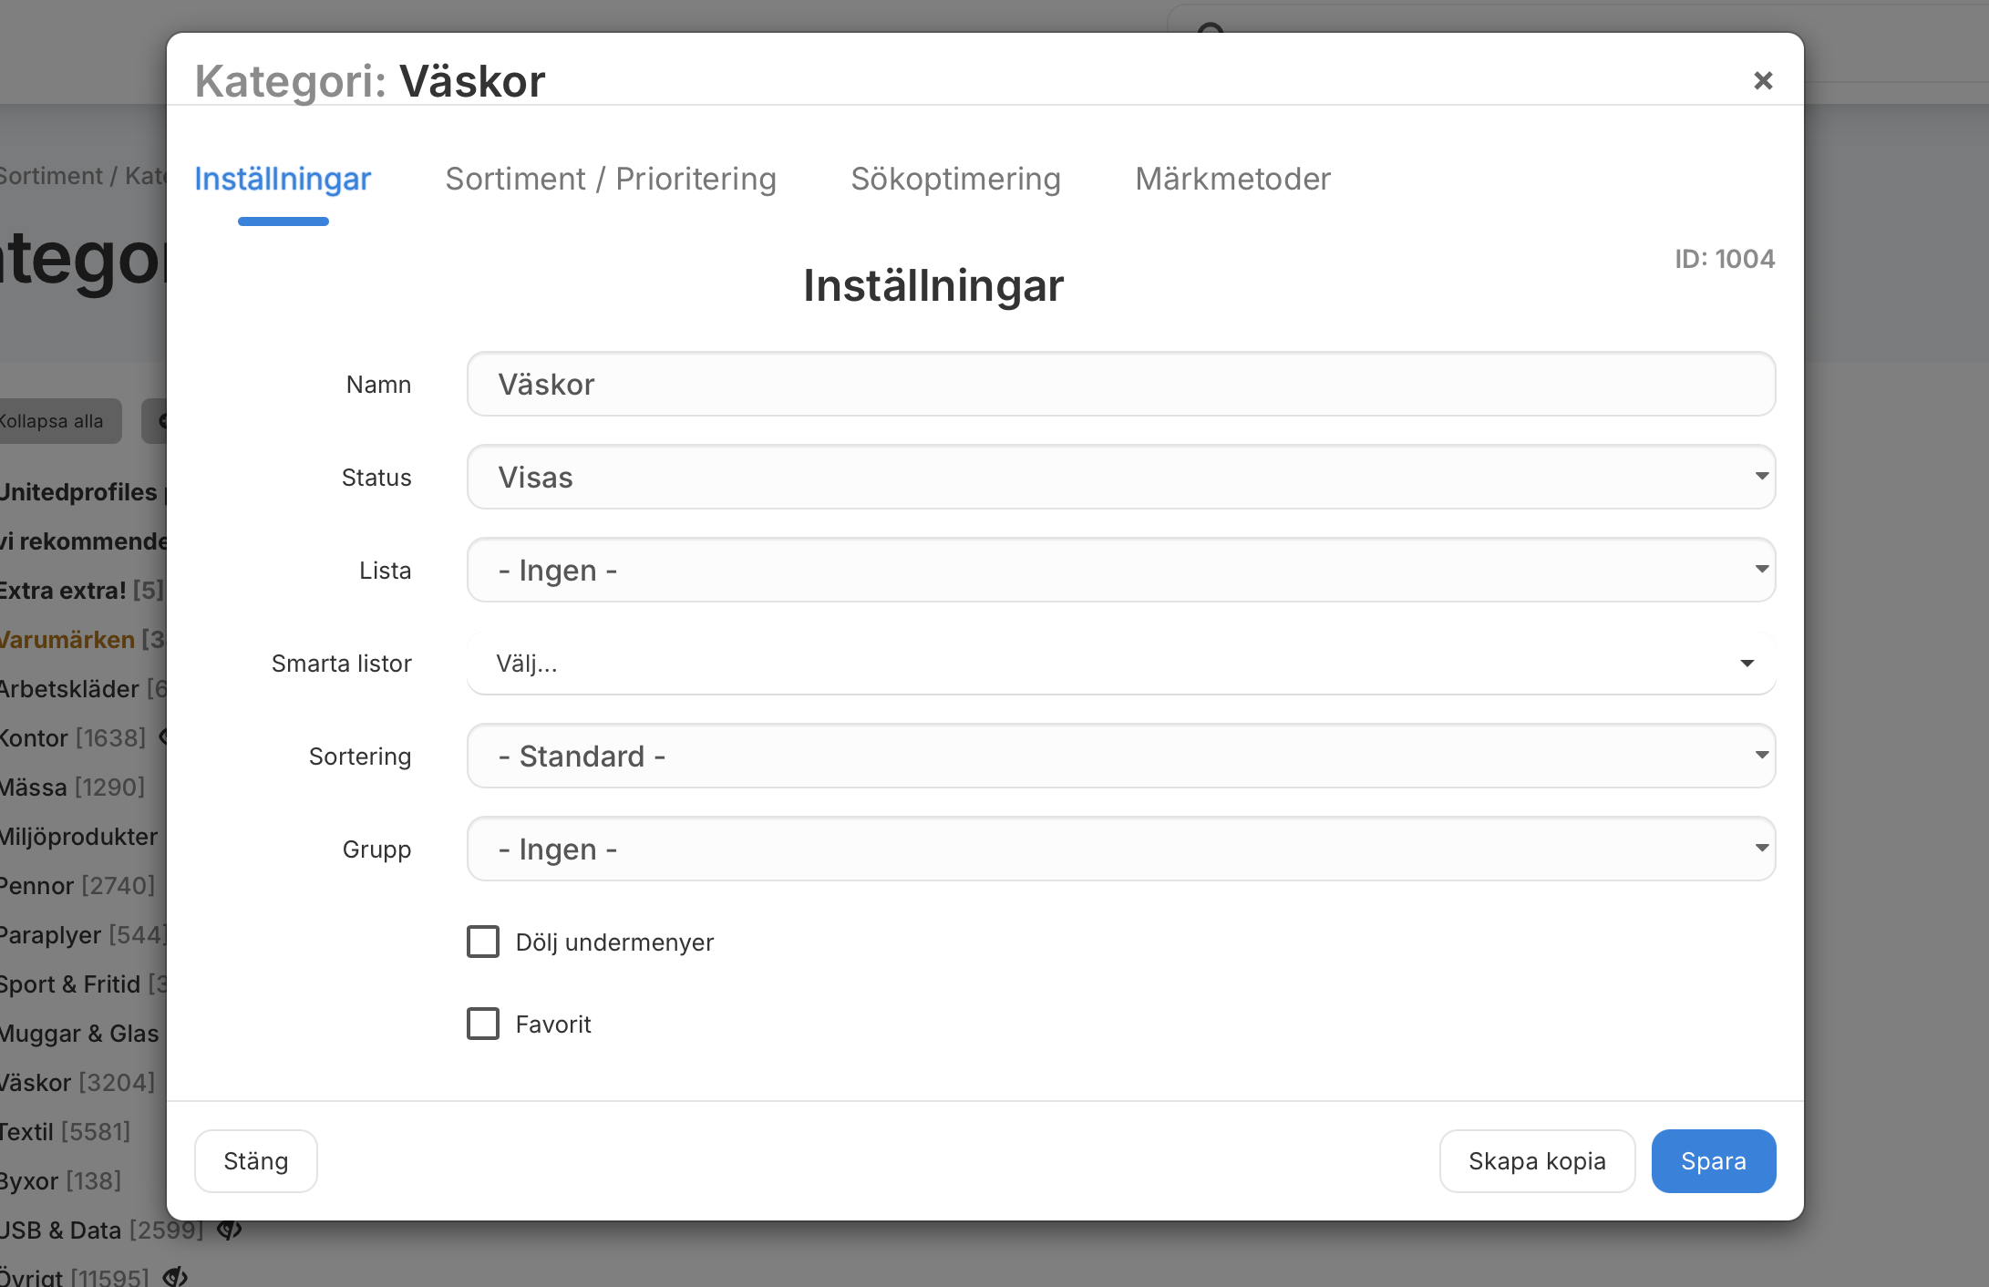Screen dimensions: 1989x1287
Task: Open the Lista dropdown
Action: point(1121,570)
